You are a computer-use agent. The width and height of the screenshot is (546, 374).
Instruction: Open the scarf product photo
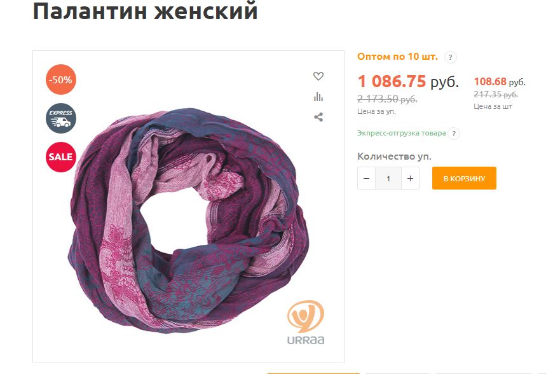(189, 221)
